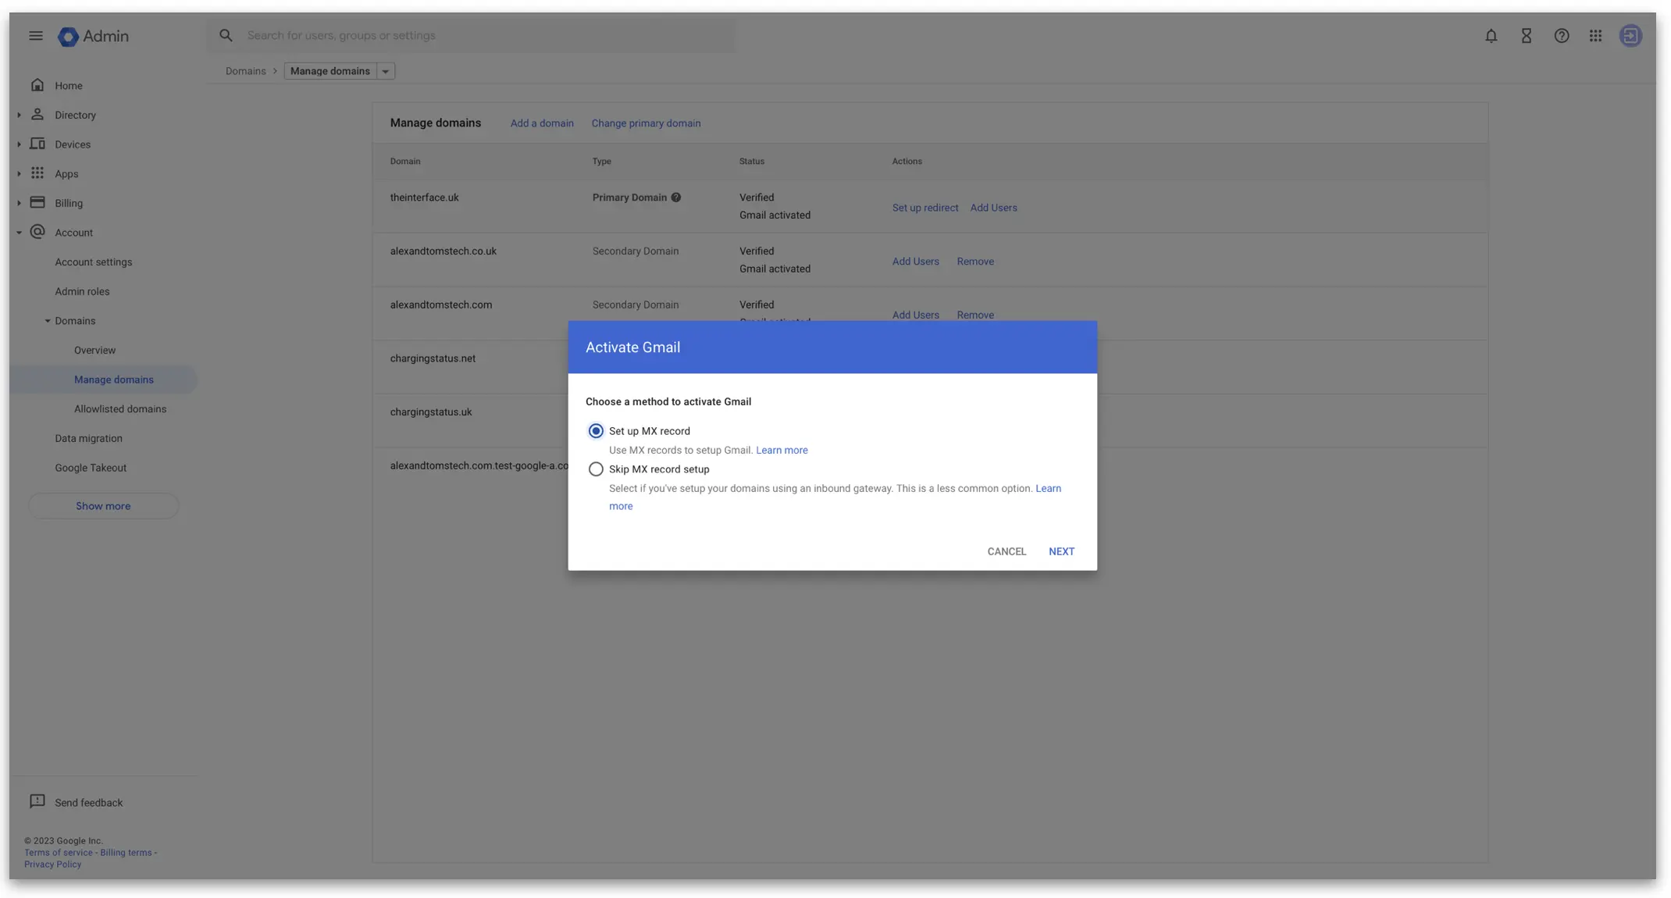
Task: Open the account avatar menu
Action: tap(1630, 36)
